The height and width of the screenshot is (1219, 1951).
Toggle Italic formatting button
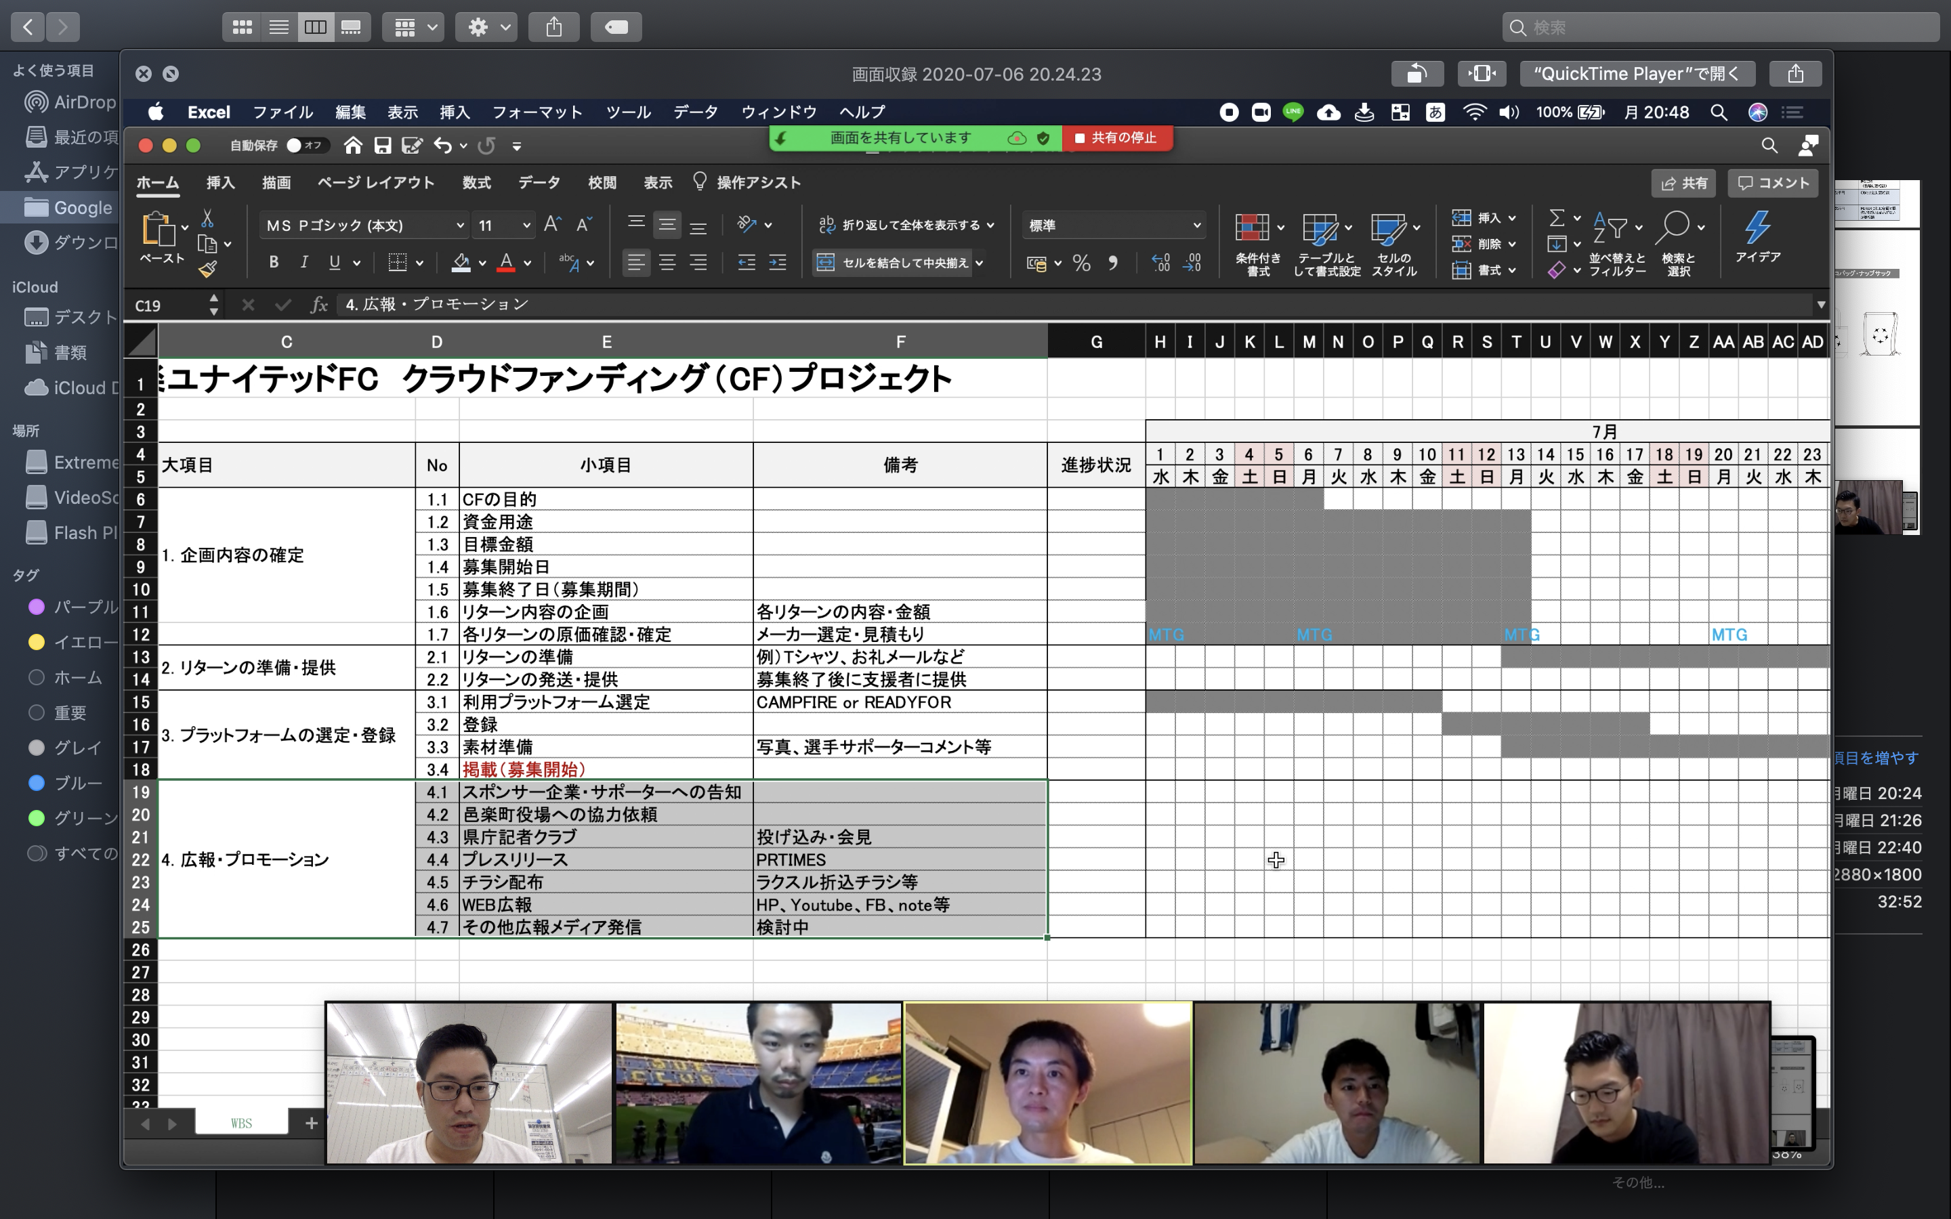(x=304, y=262)
